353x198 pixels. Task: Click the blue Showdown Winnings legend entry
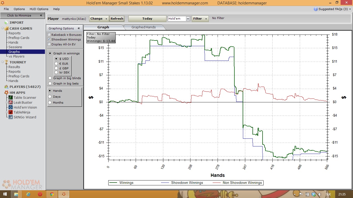point(182,183)
